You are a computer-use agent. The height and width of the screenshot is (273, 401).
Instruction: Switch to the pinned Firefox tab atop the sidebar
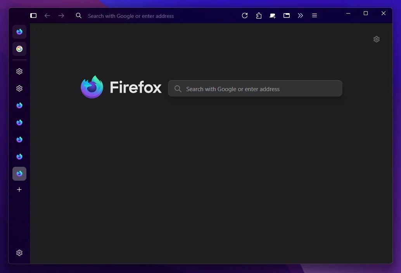[19, 32]
